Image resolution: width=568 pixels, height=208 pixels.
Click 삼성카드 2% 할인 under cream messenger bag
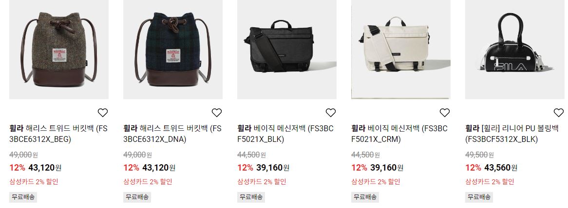(376, 182)
